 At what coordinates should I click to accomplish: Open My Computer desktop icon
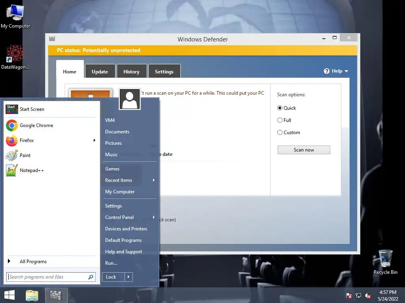pyautogui.click(x=15, y=16)
